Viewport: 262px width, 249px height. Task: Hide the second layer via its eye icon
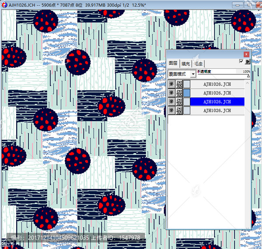pos(172,93)
